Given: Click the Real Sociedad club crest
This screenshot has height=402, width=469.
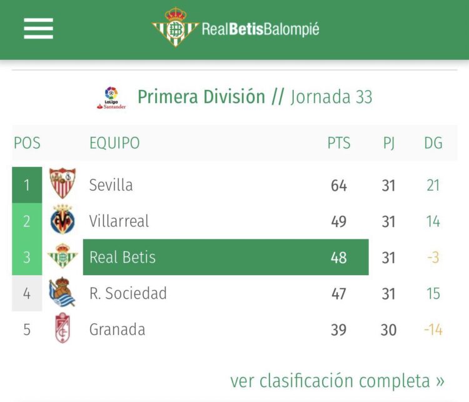Looking at the screenshot, I should [62, 292].
